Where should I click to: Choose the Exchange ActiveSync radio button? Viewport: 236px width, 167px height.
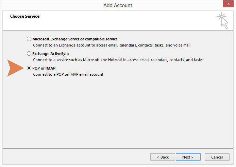(29, 54)
